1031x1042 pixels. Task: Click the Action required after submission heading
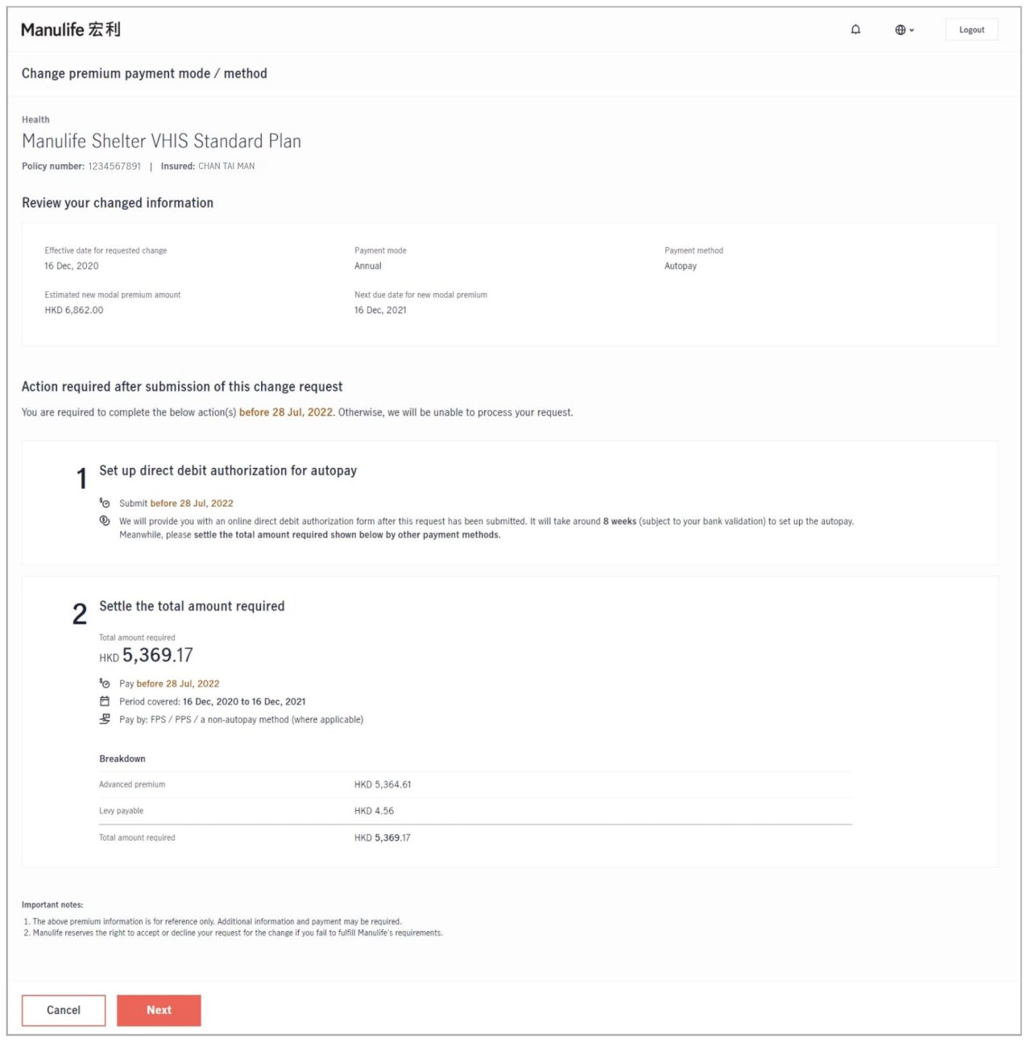coord(182,387)
